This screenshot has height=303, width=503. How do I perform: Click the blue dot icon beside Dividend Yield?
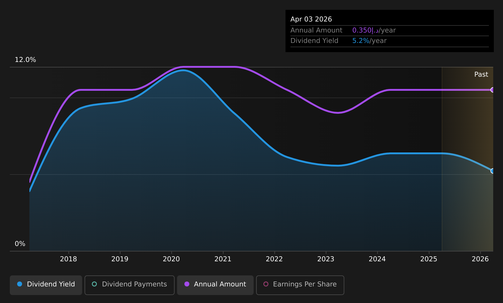20,284
